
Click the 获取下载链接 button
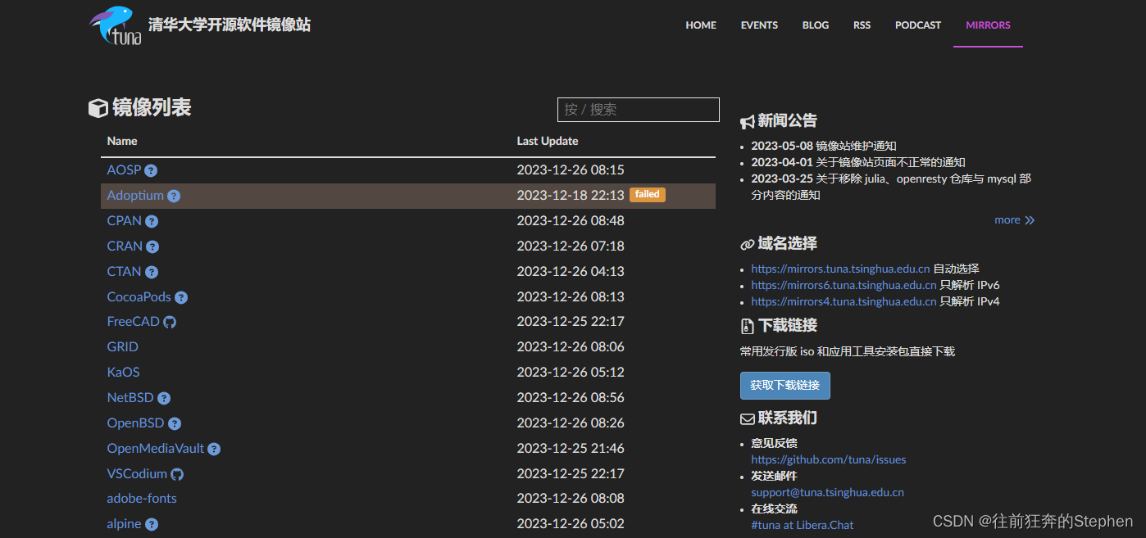pos(785,386)
